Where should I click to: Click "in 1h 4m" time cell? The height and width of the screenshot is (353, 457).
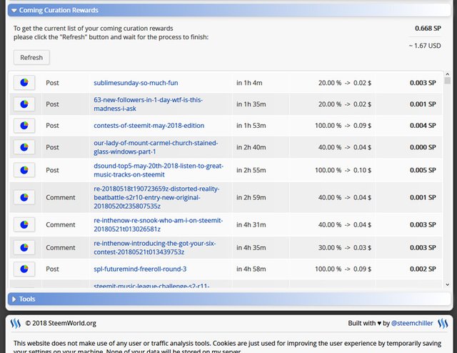click(x=249, y=83)
